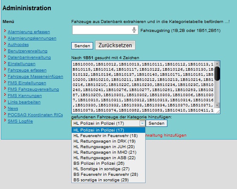Open the Alarmierung erfassen link
The height and width of the screenshot is (189, 237).
click(x=29, y=32)
